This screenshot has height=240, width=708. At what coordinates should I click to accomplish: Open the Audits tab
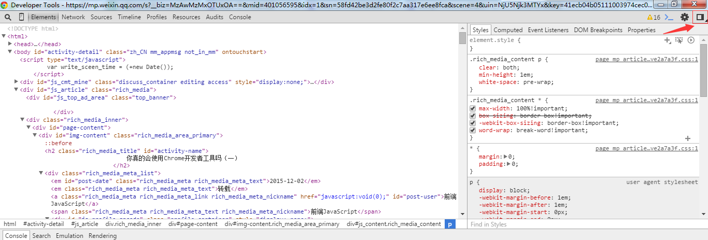pos(215,17)
